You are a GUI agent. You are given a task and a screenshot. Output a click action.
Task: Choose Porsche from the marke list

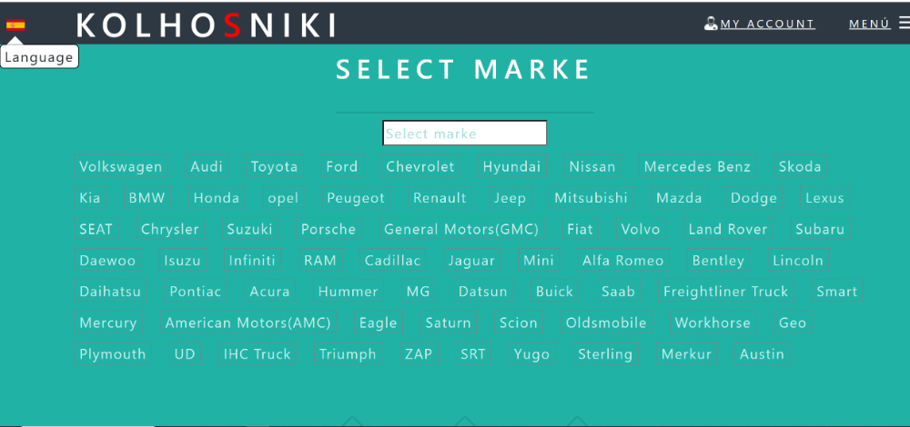tap(329, 229)
